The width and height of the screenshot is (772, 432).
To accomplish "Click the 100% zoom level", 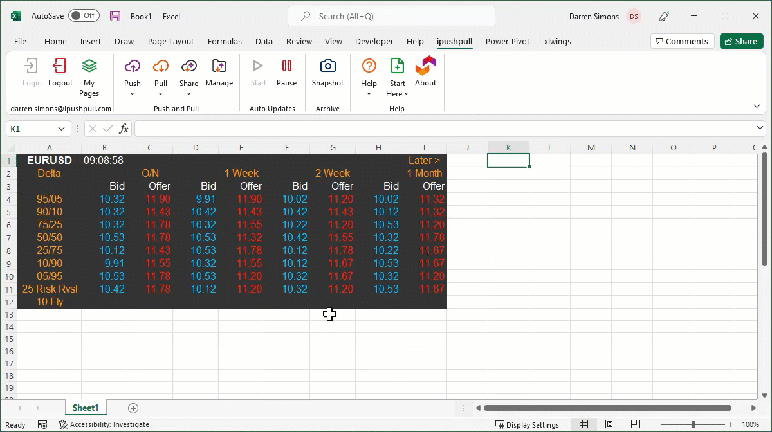I will 751,424.
